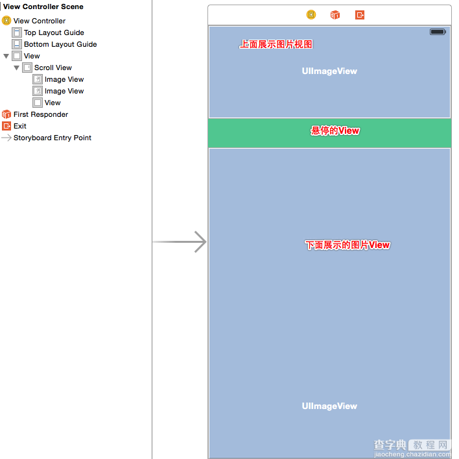Image resolution: width=459 pixels, height=459 pixels.
Task: Click the Storyboard Entry Point arrow icon
Action: 6,138
